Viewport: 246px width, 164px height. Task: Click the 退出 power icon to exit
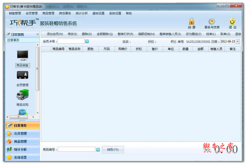tap(232, 21)
